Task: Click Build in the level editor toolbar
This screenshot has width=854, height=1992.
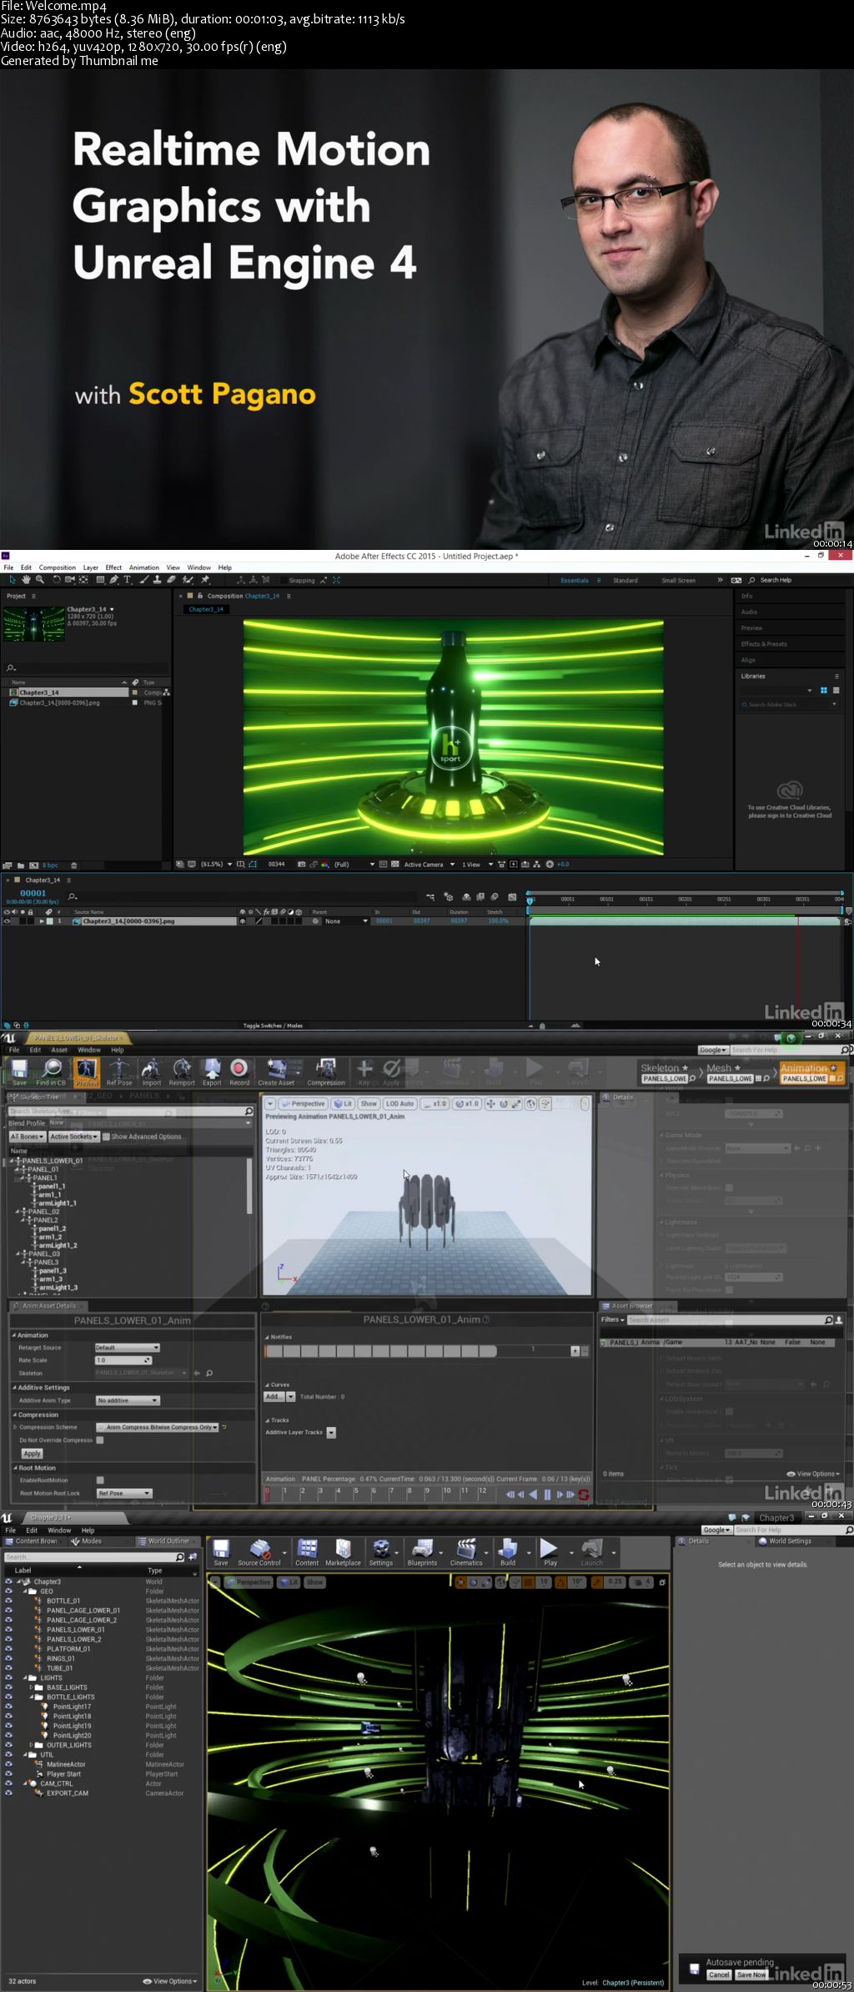Action: (x=508, y=1552)
